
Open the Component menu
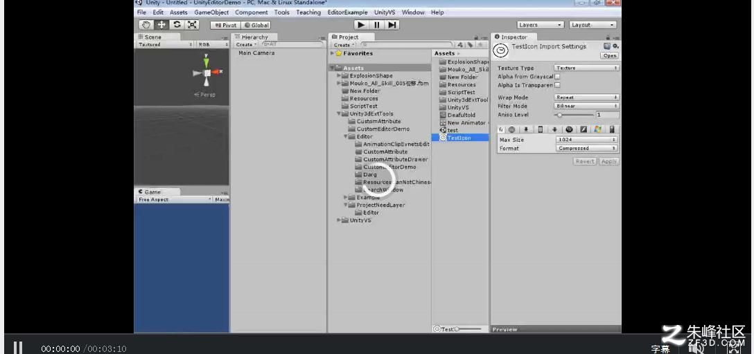(x=252, y=12)
